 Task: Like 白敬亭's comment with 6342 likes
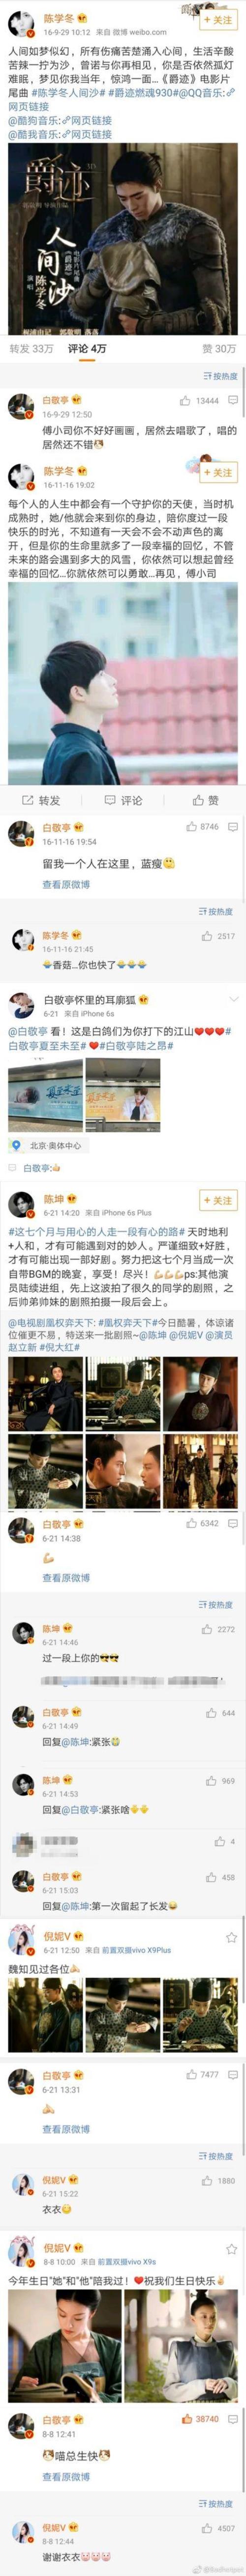tap(203, 1523)
